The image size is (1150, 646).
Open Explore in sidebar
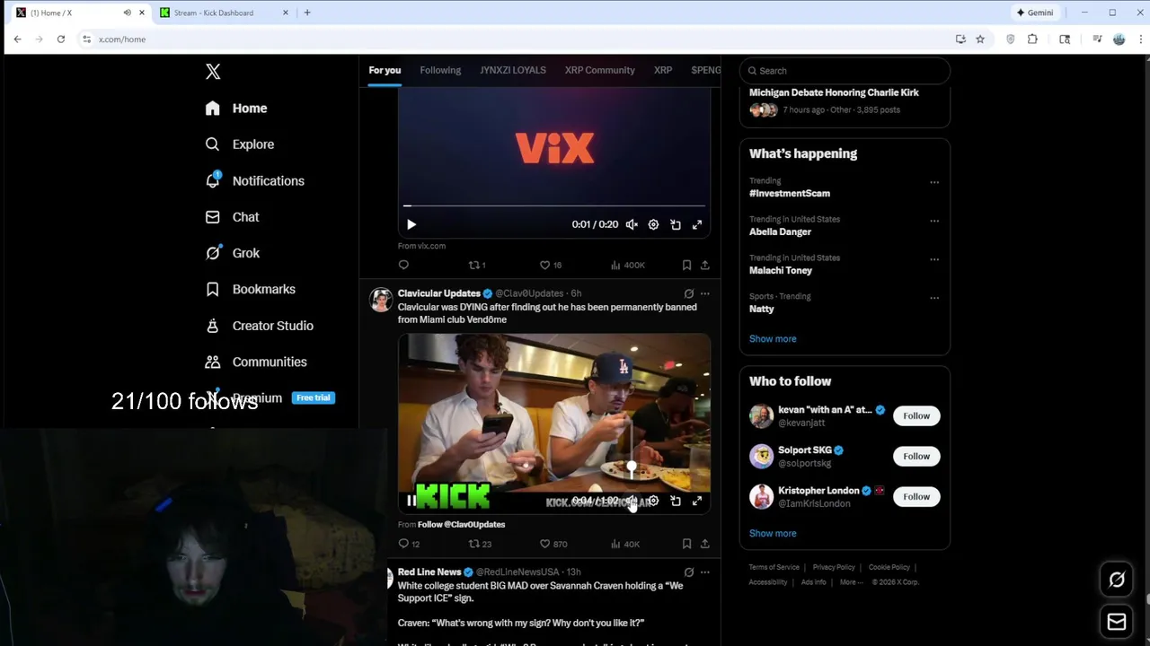(239, 144)
